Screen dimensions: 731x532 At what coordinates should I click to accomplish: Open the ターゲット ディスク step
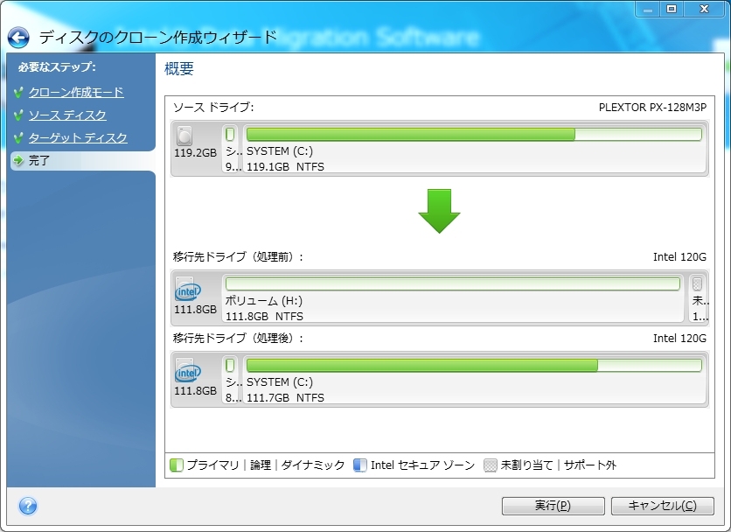(x=78, y=138)
